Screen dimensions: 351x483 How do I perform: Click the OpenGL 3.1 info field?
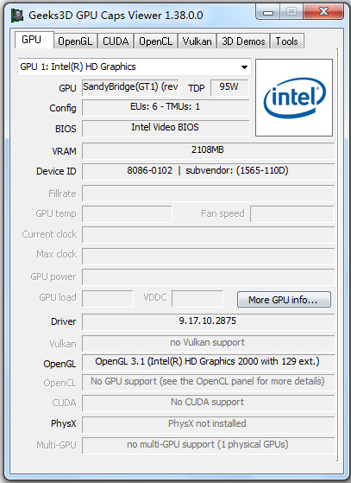(x=208, y=363)
